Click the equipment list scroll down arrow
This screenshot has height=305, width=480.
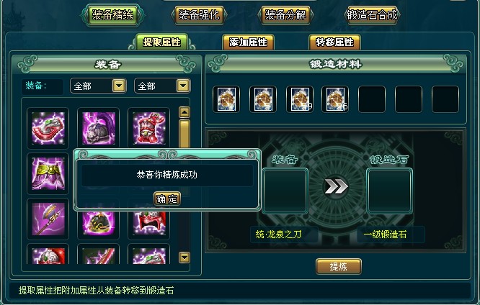point(185,258)
